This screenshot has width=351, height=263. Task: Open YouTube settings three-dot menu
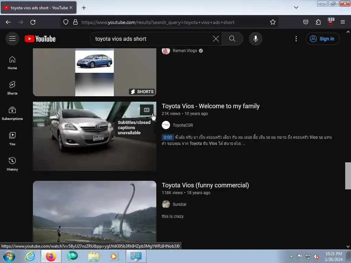click(x=296, y=39)
